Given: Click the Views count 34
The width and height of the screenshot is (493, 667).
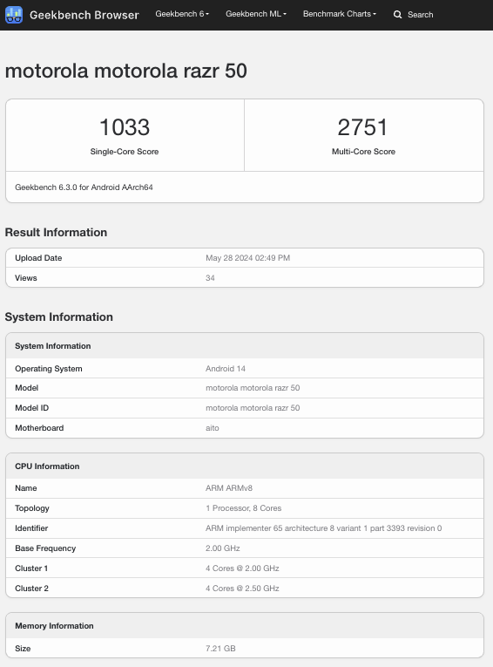Looking at the screenshot, I should (x=210, y=278).
